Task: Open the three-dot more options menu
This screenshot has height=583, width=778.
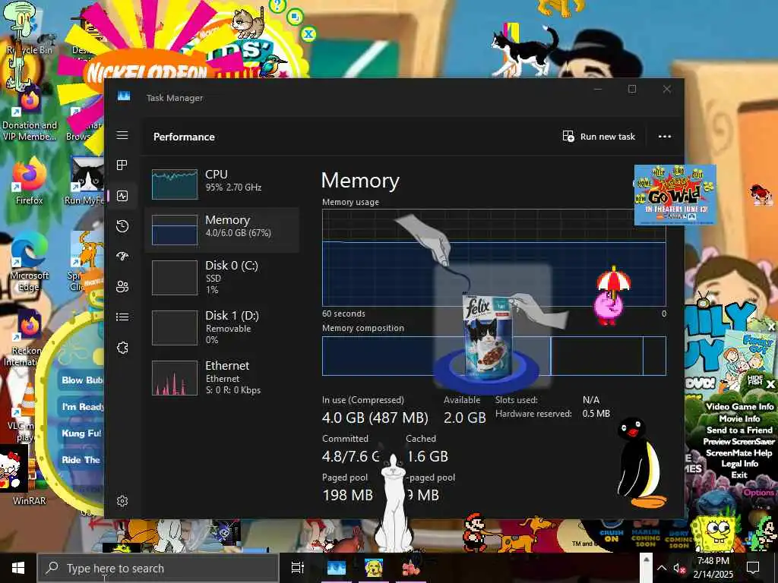Action: click(664, 137)
